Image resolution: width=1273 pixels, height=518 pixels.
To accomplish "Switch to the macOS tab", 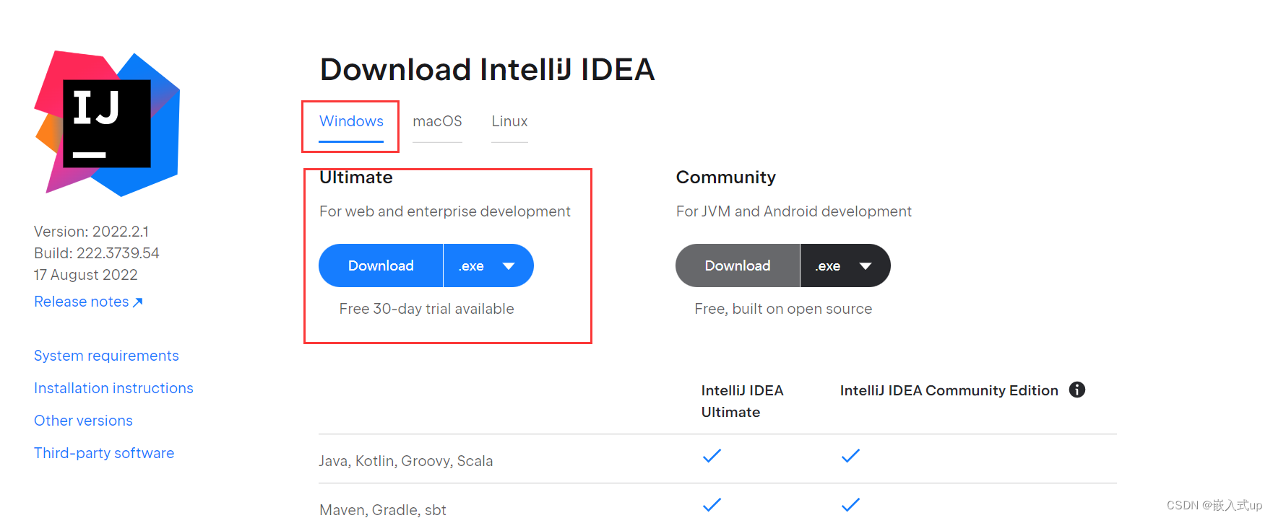I will pyautogui.click(x=437, y=121).
